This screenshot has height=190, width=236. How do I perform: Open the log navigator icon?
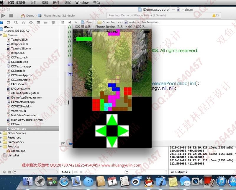53,22
